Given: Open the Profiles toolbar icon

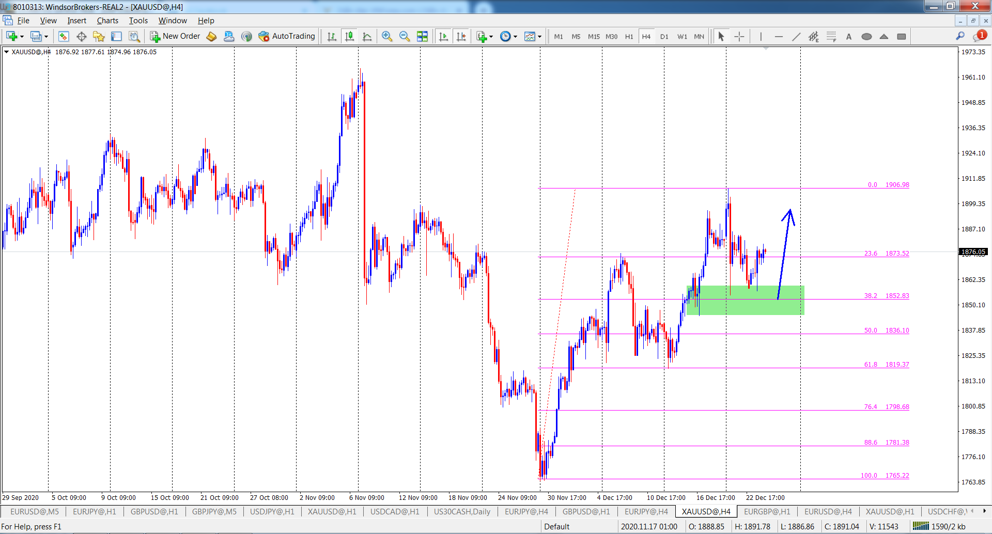Looking at the screenshot, I should 36,36.
